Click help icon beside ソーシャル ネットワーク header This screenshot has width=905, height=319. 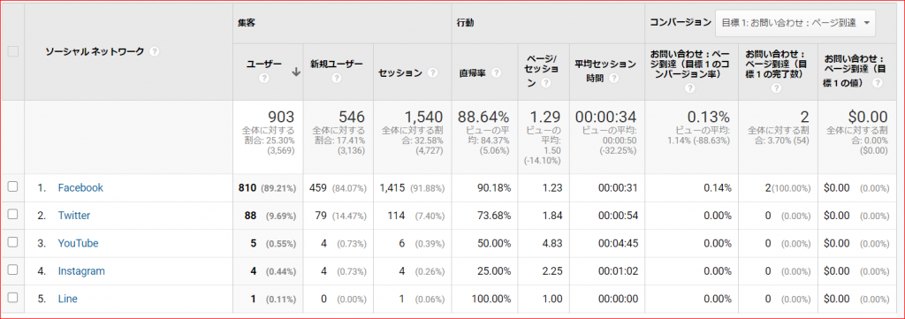click(154, 51)
